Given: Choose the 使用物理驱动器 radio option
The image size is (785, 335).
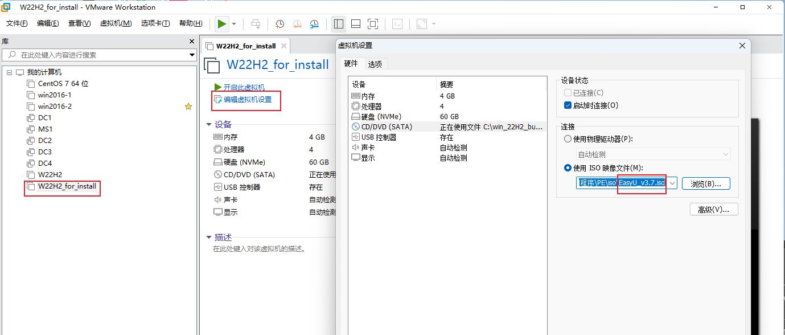Looking at the screenshot, I should (x=568, y=139).
